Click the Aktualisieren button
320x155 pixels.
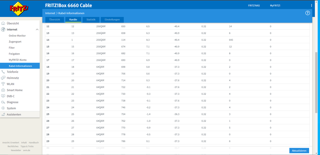pyautogui.click(x=299, y=151)
